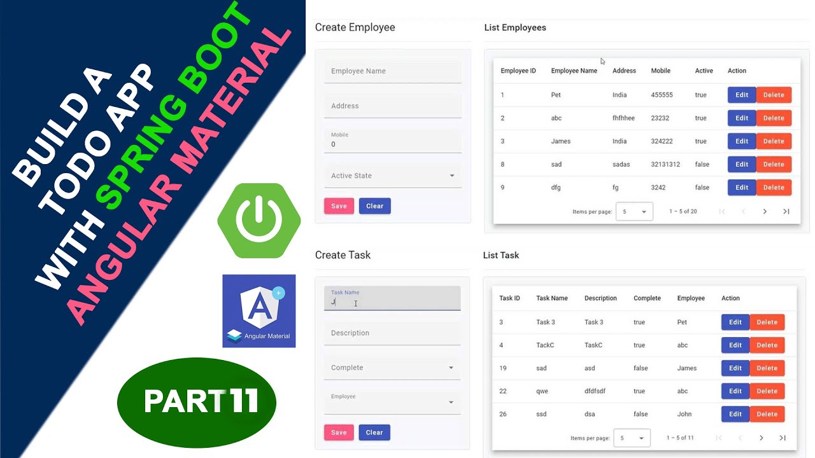Clear the Create Employee form

[x=375, y=206]
